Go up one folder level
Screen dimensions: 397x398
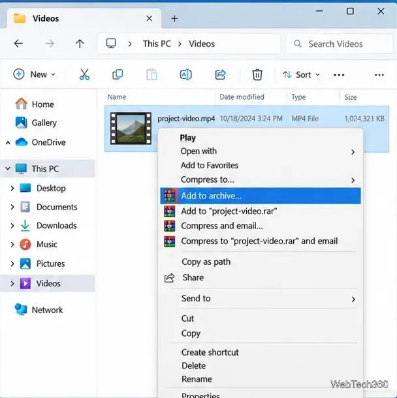pyautogui.click(x=80, y=44)
